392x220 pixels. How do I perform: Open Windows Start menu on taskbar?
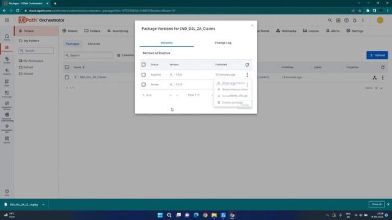pos(160,215)
